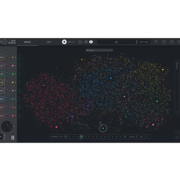Click the arrow beside the yellow sidebar dot
The height and width of the screenshot is (181, 180).
pyautogui.click(x=16, y=82)
